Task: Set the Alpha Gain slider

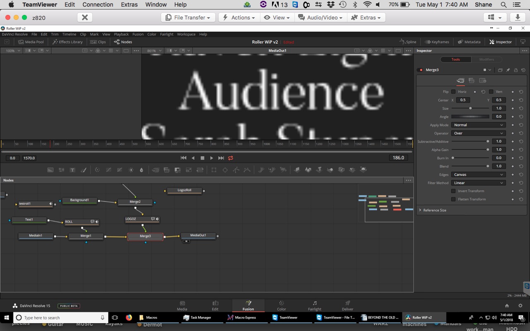Action: tap(470, 150)
